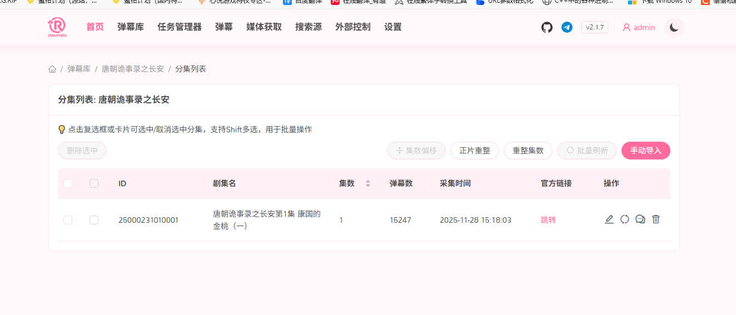Click 分集列表 in the breadcrumb
The height and width of the screenshot is (315, 736).
191,69
